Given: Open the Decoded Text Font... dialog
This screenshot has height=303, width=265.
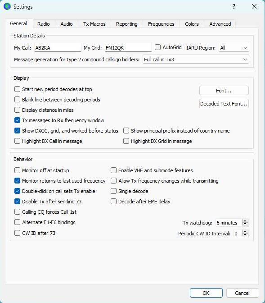Looking at the screenshot, I should (x=224, y=104).
